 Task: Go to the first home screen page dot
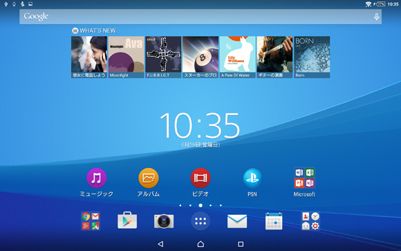(x=180, y=205)
